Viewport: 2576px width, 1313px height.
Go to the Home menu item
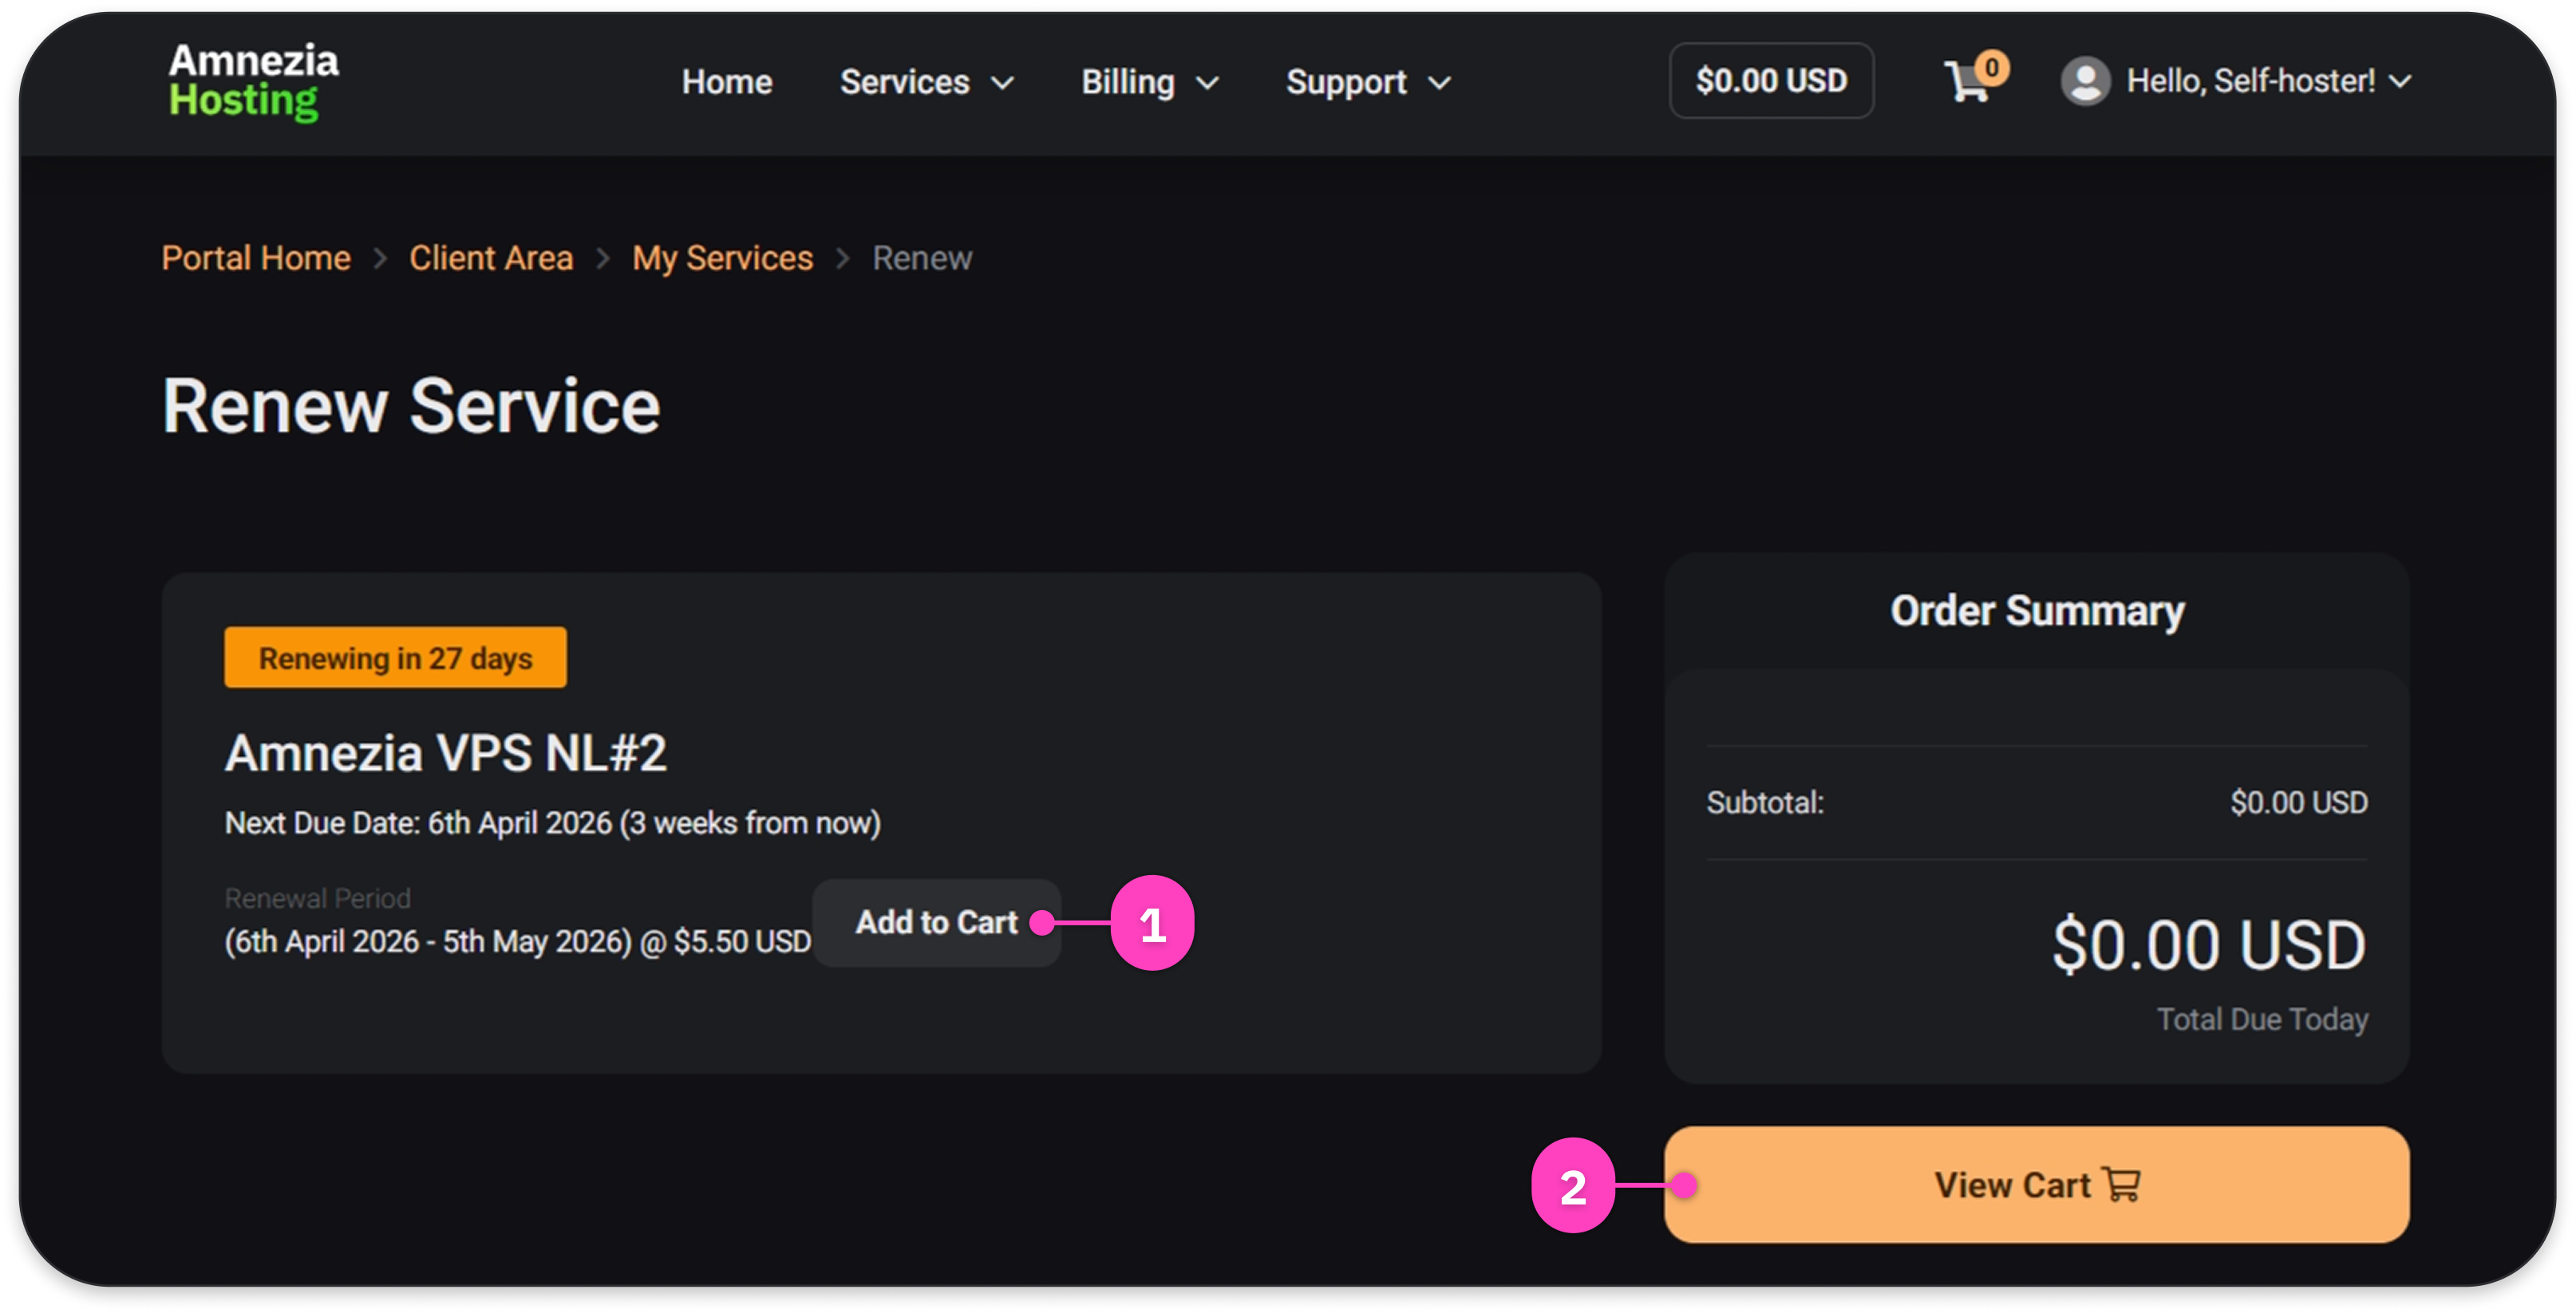(727, 82)
